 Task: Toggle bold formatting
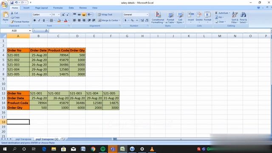34,20
